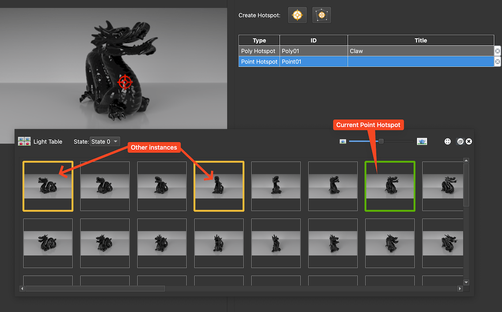Remove the Point01 hotspot with its X icon
Viewport: 502px width, 312px height.
click(497, 62)
